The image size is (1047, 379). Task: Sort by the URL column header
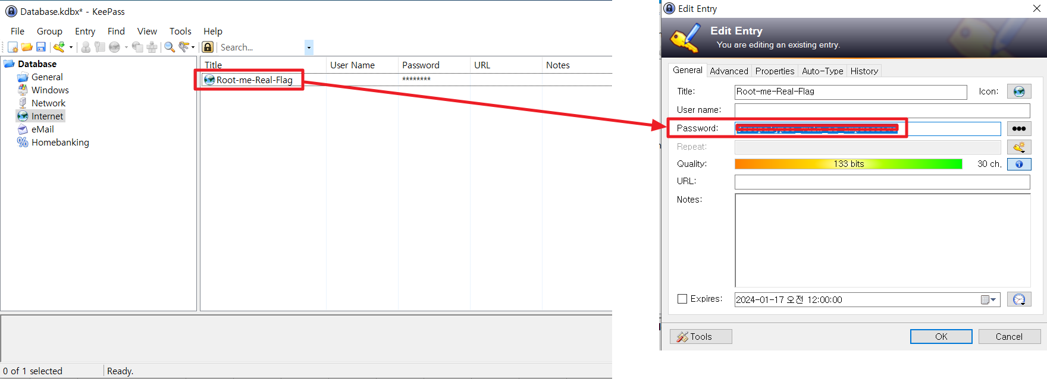coord(506,65)
